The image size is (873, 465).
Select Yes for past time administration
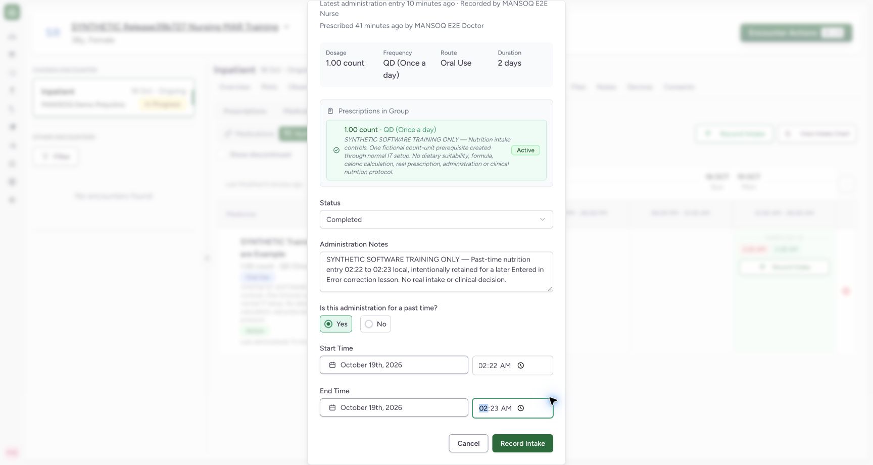(336, 324)
